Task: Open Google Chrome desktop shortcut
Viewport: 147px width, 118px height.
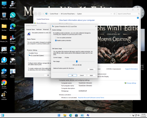Action: 4,84
